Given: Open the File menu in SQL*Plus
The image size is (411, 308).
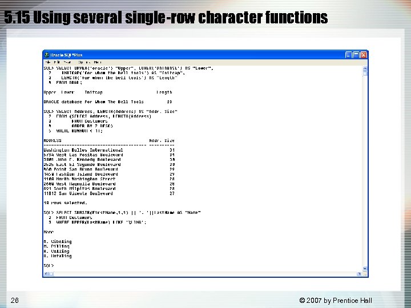Looking at the screenshot, I should pyautogui.click(x=48, y=62).
